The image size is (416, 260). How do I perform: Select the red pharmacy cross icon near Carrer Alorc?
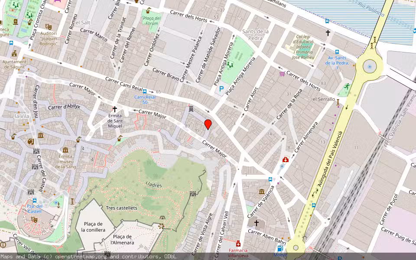pyautogui.click(x=285, y=160)
